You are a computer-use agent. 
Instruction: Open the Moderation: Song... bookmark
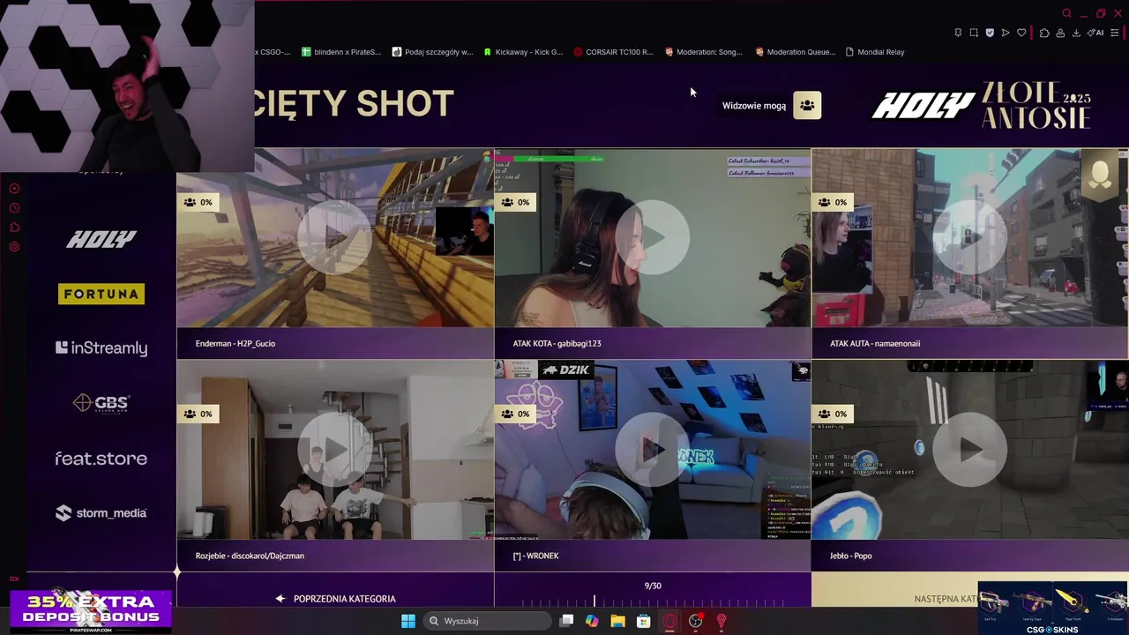click(x=705, y=52)
